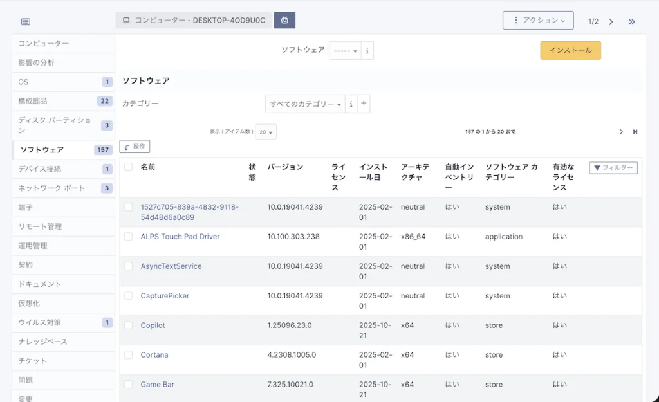Check the select-all checkbox in table header
659x402 pixels.
(x=128, y=167)
